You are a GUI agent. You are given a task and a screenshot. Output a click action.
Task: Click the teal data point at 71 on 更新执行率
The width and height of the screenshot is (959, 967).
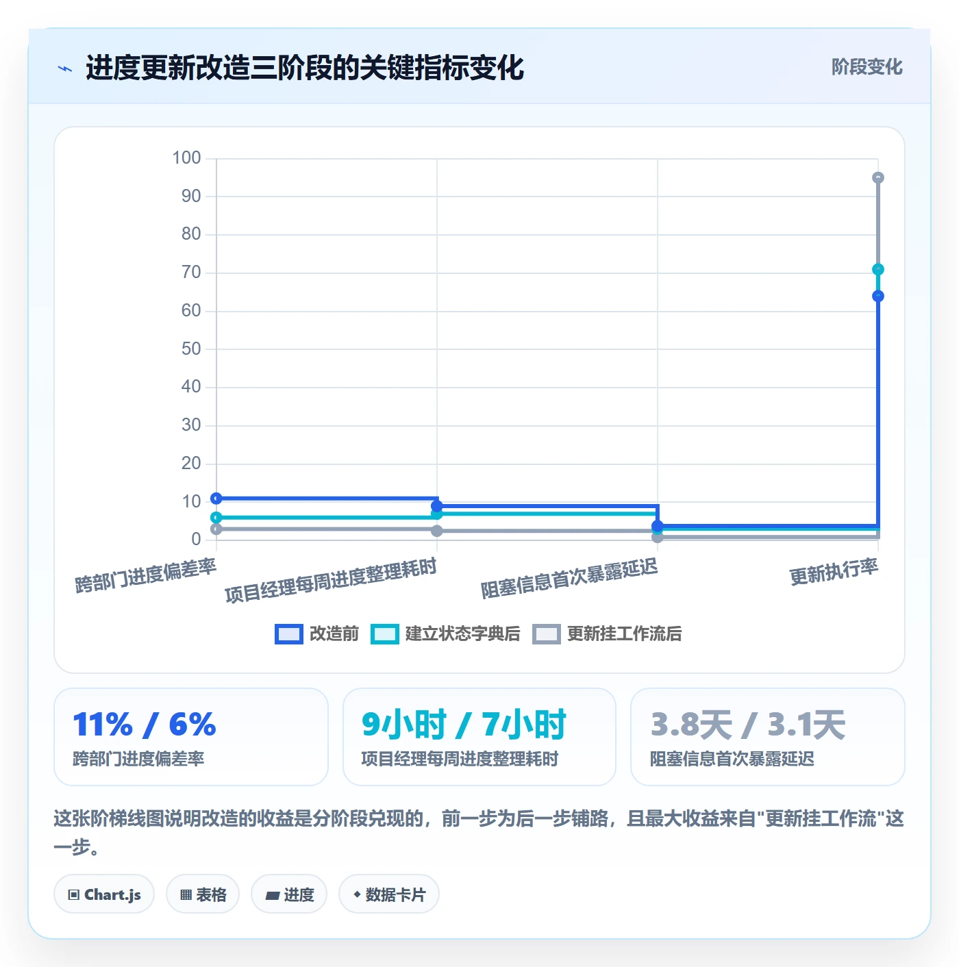click(878, 270)
